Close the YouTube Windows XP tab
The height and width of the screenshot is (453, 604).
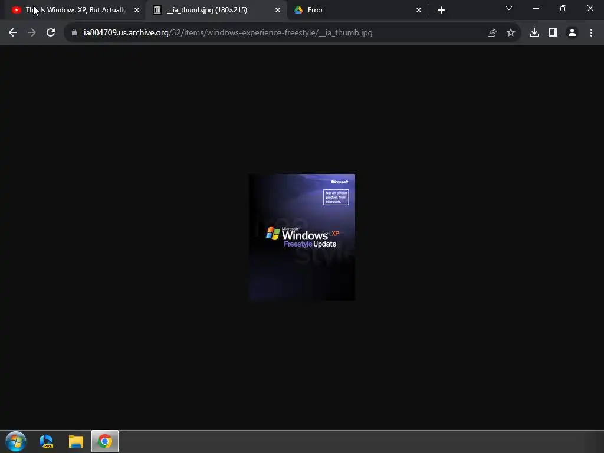137,10
